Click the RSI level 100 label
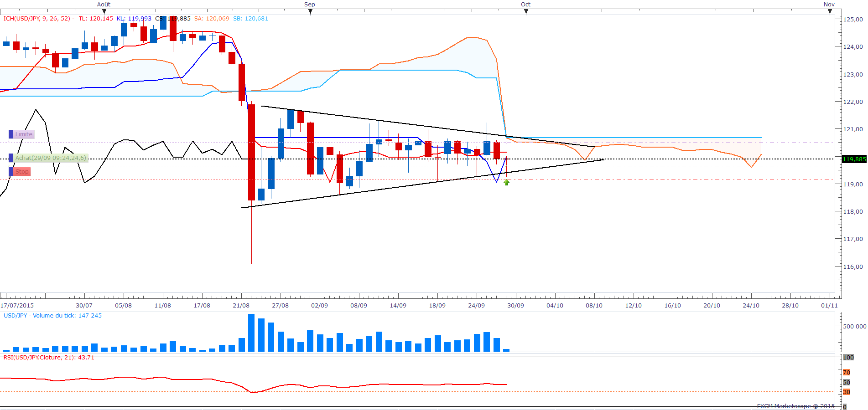Viewport: 868px width, 410px height. click(848, 358)
